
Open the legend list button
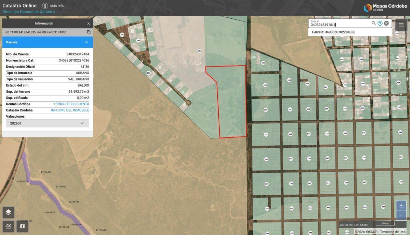[x=9, y=226]
